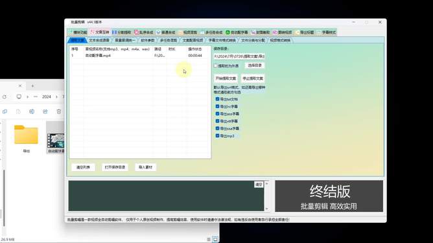Click the paste icon in Explorer toolbar
Image resolution: width=433 pixels, height=243 pixels.
coord(18,111)
